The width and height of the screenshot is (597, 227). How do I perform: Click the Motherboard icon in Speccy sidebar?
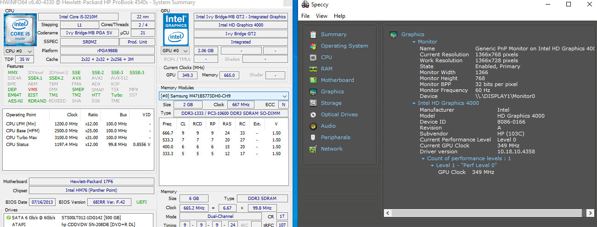(313, 80)
